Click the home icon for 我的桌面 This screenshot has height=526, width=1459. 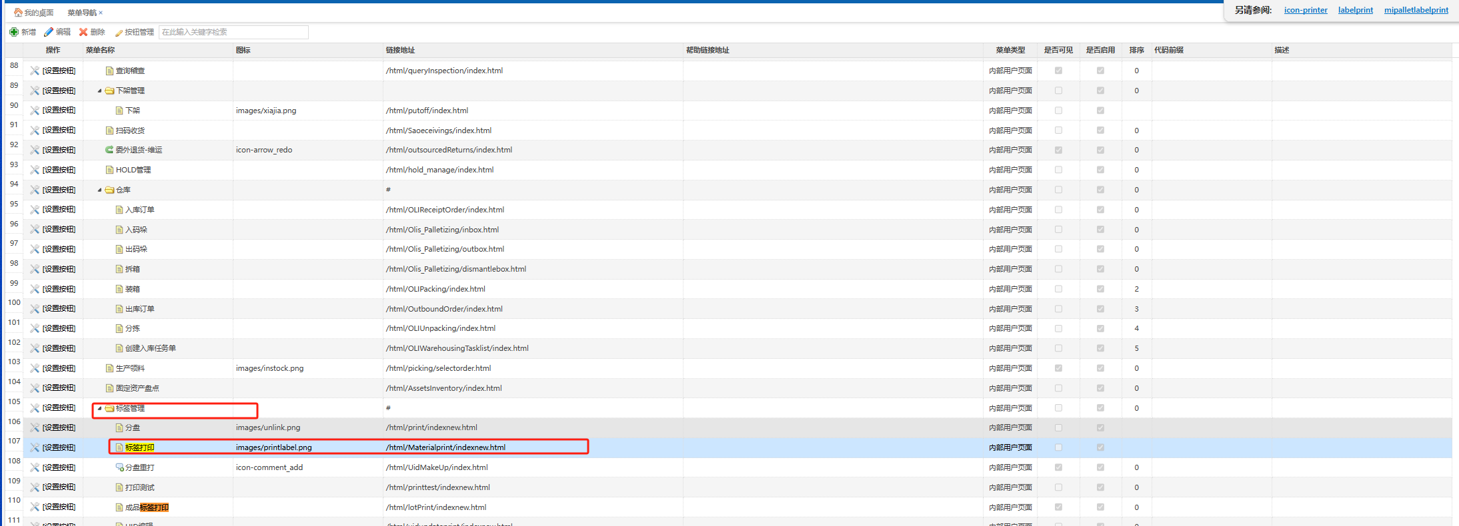click(18, 13)
